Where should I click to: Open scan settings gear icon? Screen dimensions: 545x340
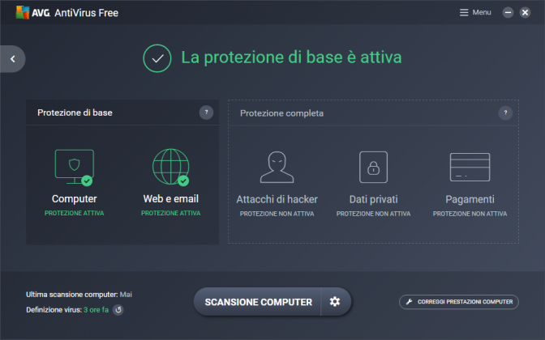[x=335, y=301]
